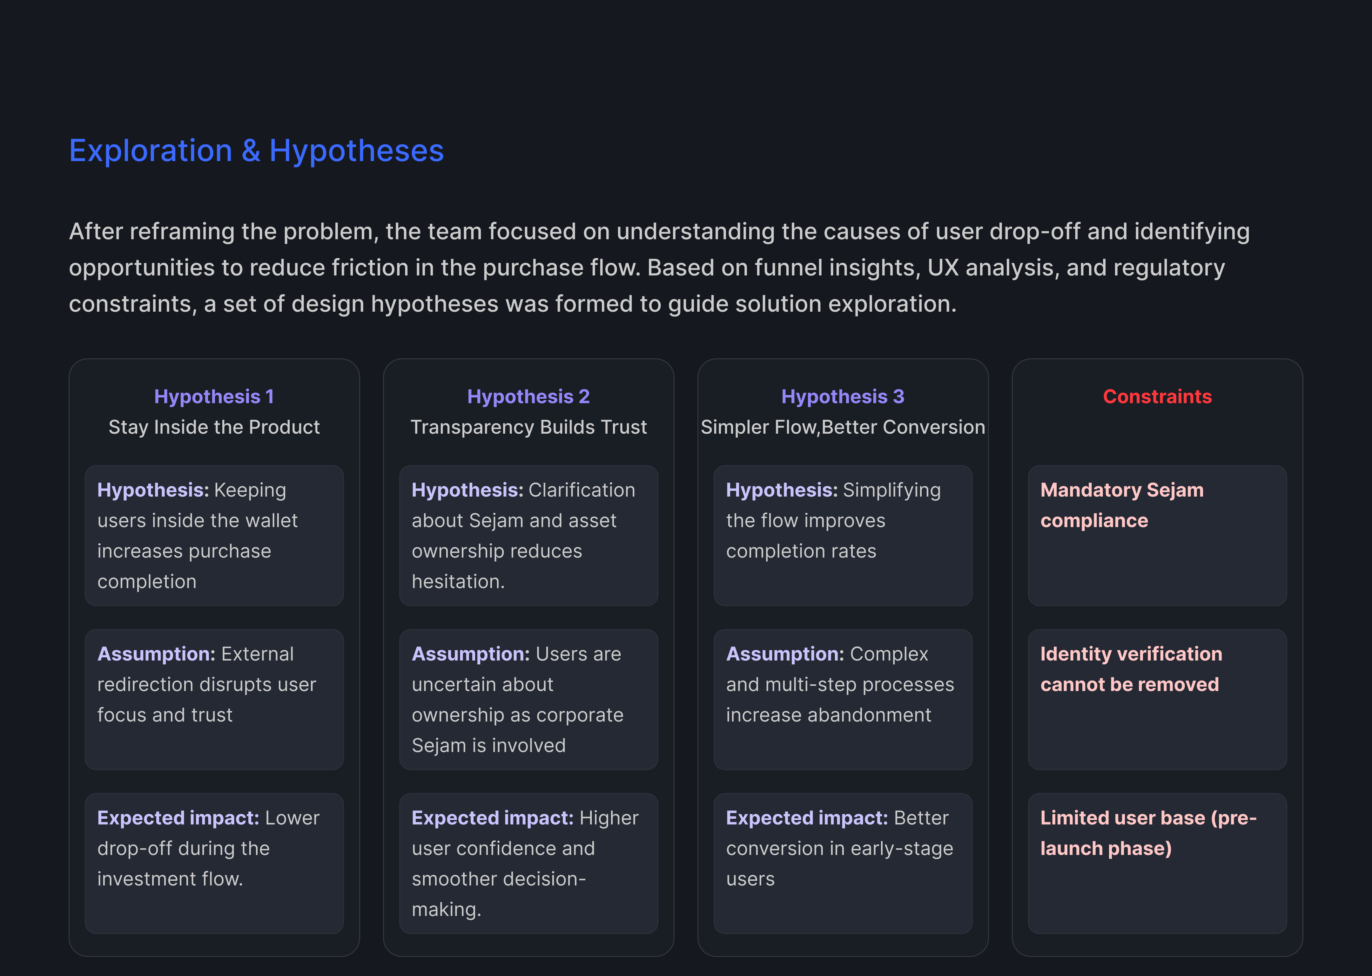Select the Identity verification cannot be removed card
This screenshot has width=1372, height=976.
pyautogui.click(x=1158, y=700)
